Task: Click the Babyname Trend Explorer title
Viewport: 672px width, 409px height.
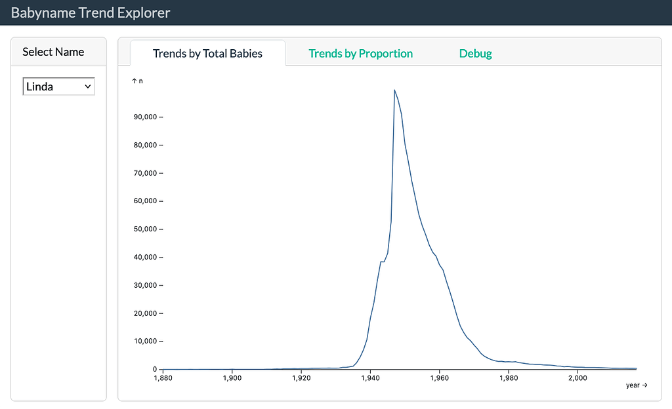Action: [90, 12]
